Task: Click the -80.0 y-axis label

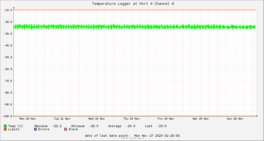Action: pyautogui.click(x=8, y=92)
